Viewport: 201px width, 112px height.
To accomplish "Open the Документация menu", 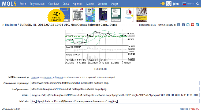I will [x=37, y=4].
